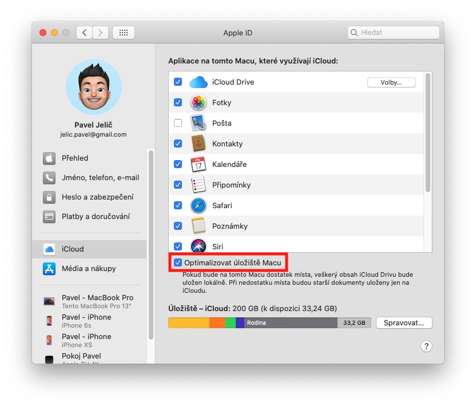Click the Kontakty address book icon
The height and width of the screenshot is (406, 476).
198,144
